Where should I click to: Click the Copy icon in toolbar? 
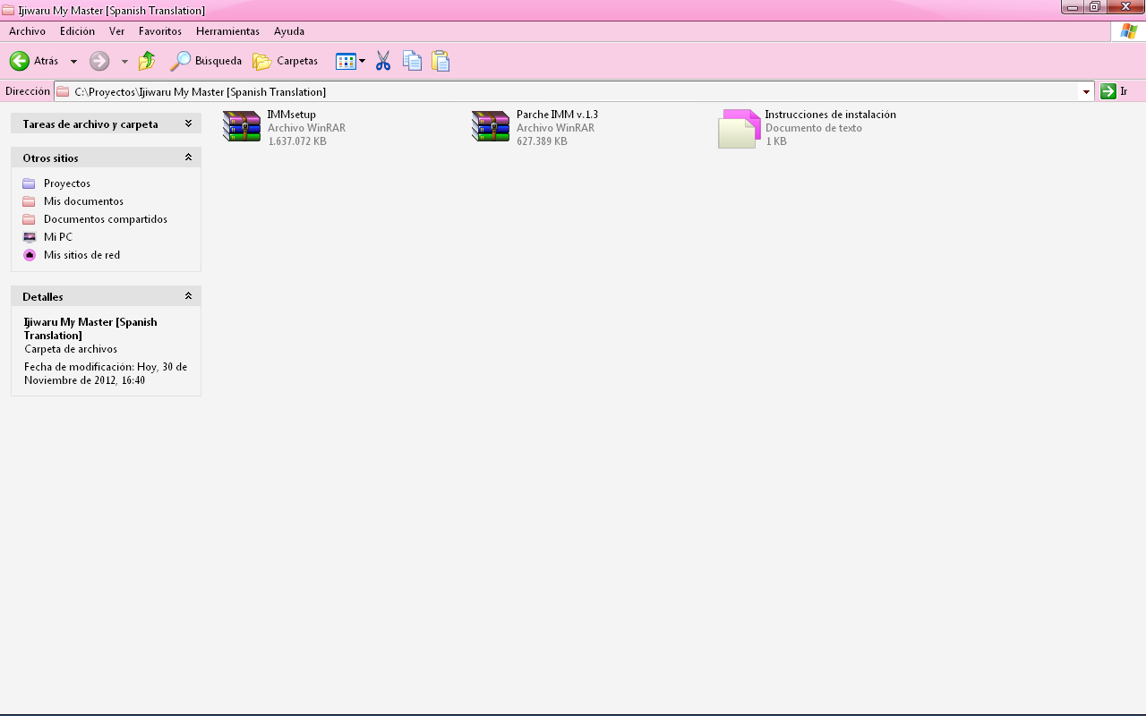(x=412, y=61)
